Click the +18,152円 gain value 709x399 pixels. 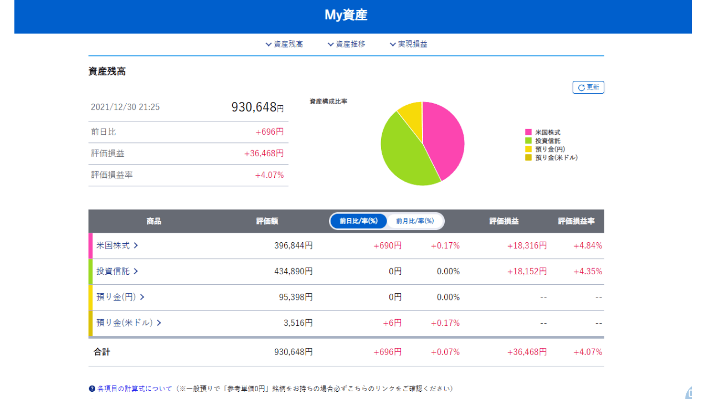coord(527,272)
